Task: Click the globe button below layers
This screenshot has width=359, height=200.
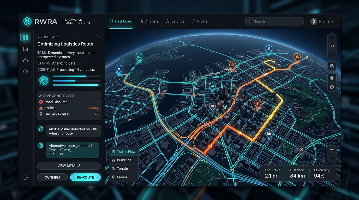Action: (332, 87)
